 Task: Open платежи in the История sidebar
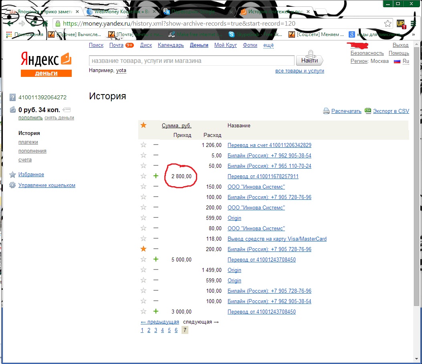point(28,142)
